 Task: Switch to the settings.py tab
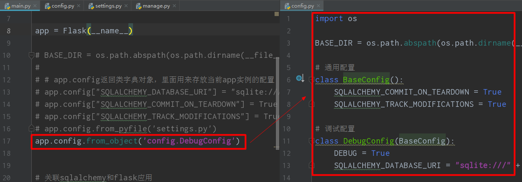[108, 6]
